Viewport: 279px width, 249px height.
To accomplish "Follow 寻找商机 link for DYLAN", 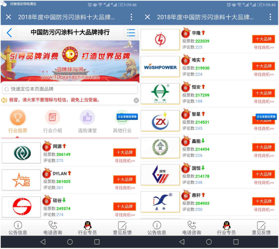I will pyautogui.click(x=125, y=188).
